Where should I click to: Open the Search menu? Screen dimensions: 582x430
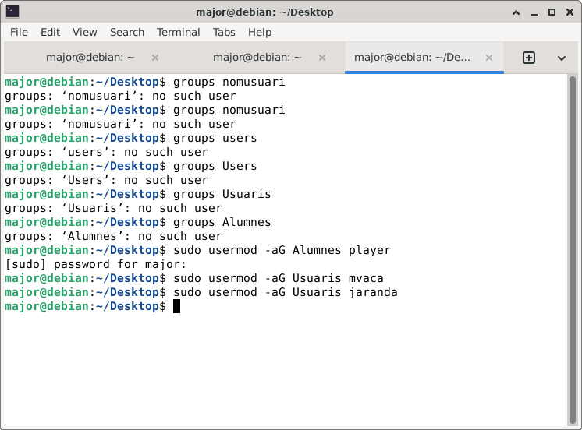(127, 32)
